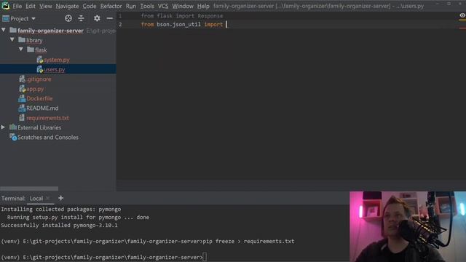Click the PyCharm application logo icon

click(5, 6)
